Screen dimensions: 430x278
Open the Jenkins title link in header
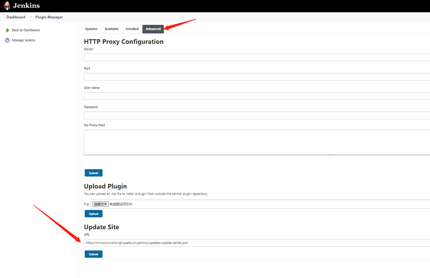(26, 6)
